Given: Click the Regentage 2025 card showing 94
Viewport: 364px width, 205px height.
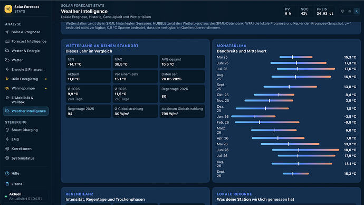Looking at the screenshot, I should click(88, 111).
